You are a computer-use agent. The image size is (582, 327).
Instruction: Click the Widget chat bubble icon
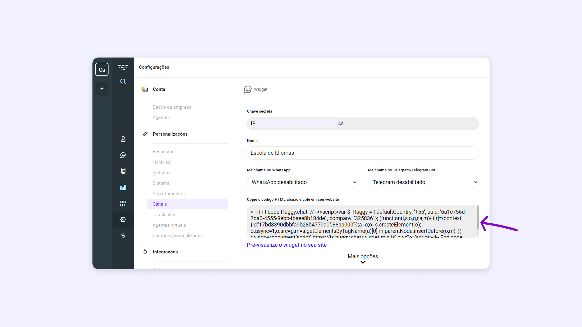248,89
